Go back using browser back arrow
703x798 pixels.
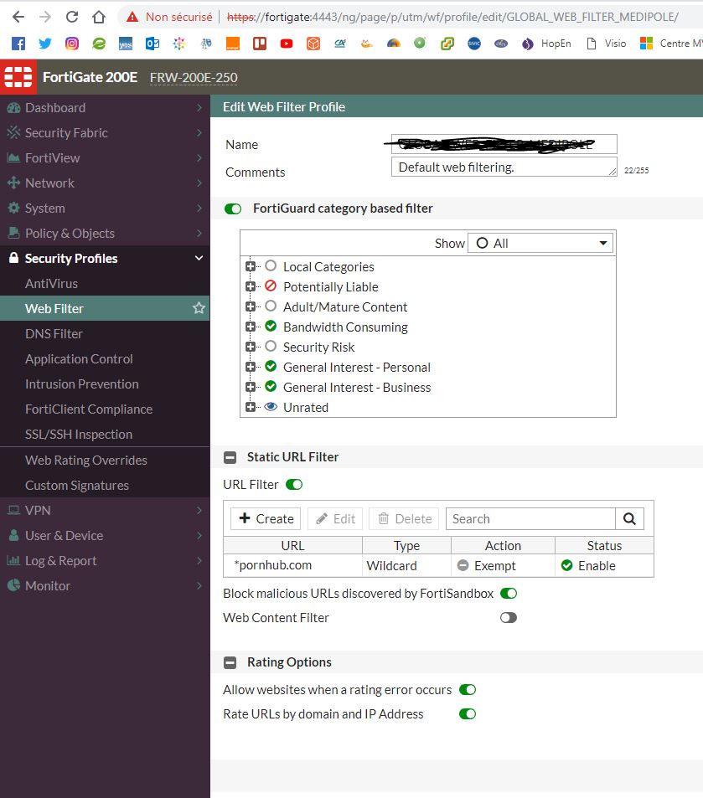point(18,17)
